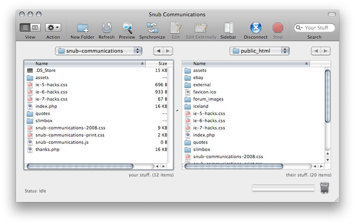This screenshot has width=355, height=224.
Task: Select remote ie-5-hacks.css file
Action: click(209, 114)
